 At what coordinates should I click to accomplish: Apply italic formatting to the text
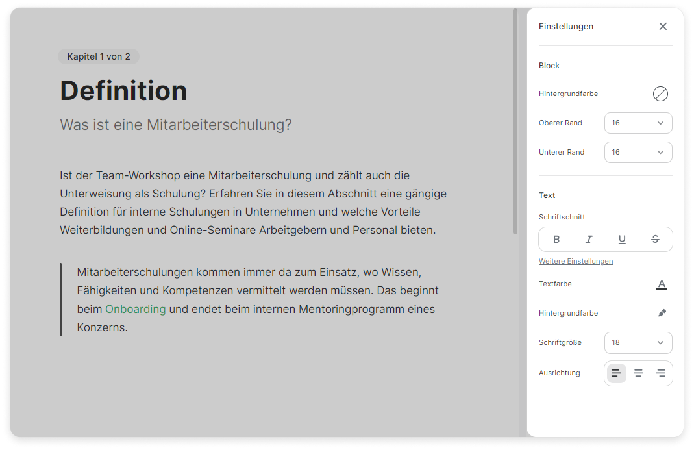coord(589,240)
